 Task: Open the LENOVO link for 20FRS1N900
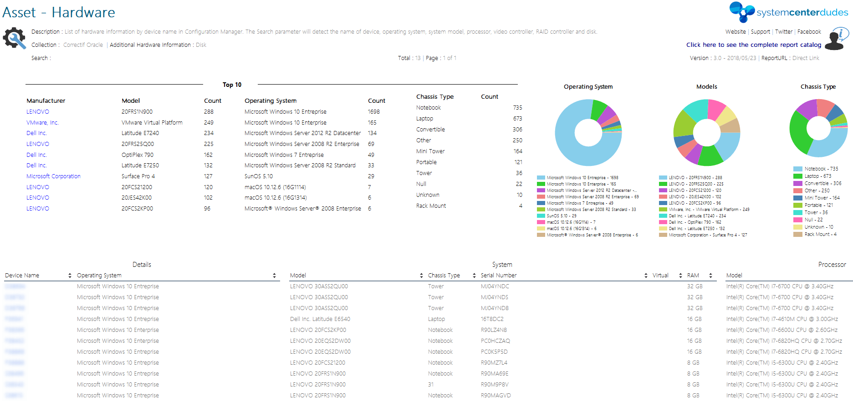38,112
